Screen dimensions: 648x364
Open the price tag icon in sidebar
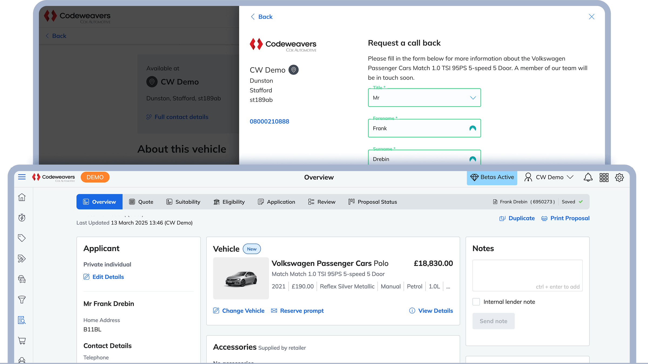point(22,238)
